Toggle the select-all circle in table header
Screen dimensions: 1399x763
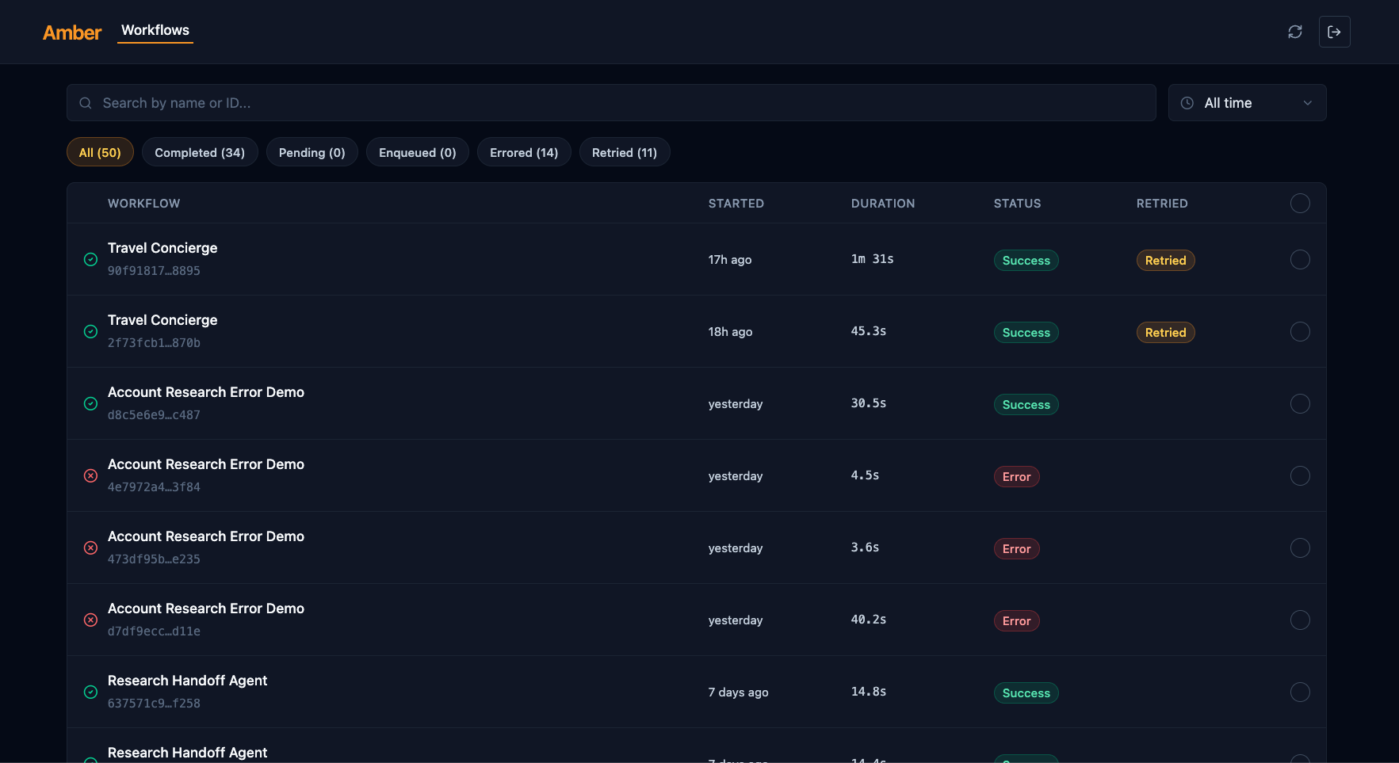click(x=1300, y=203)
